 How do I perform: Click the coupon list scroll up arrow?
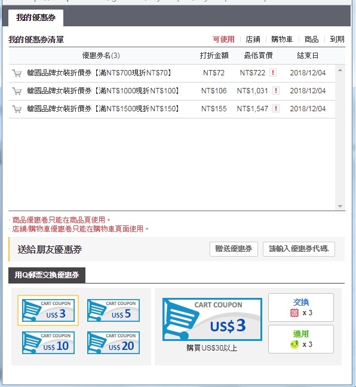pyautogui.click(x=340, y=70)
